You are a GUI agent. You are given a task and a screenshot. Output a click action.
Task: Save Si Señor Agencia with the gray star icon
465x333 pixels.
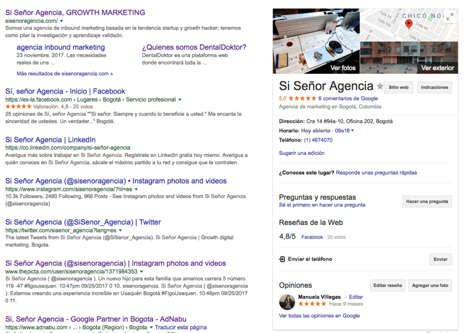click(x=380, y=86)
